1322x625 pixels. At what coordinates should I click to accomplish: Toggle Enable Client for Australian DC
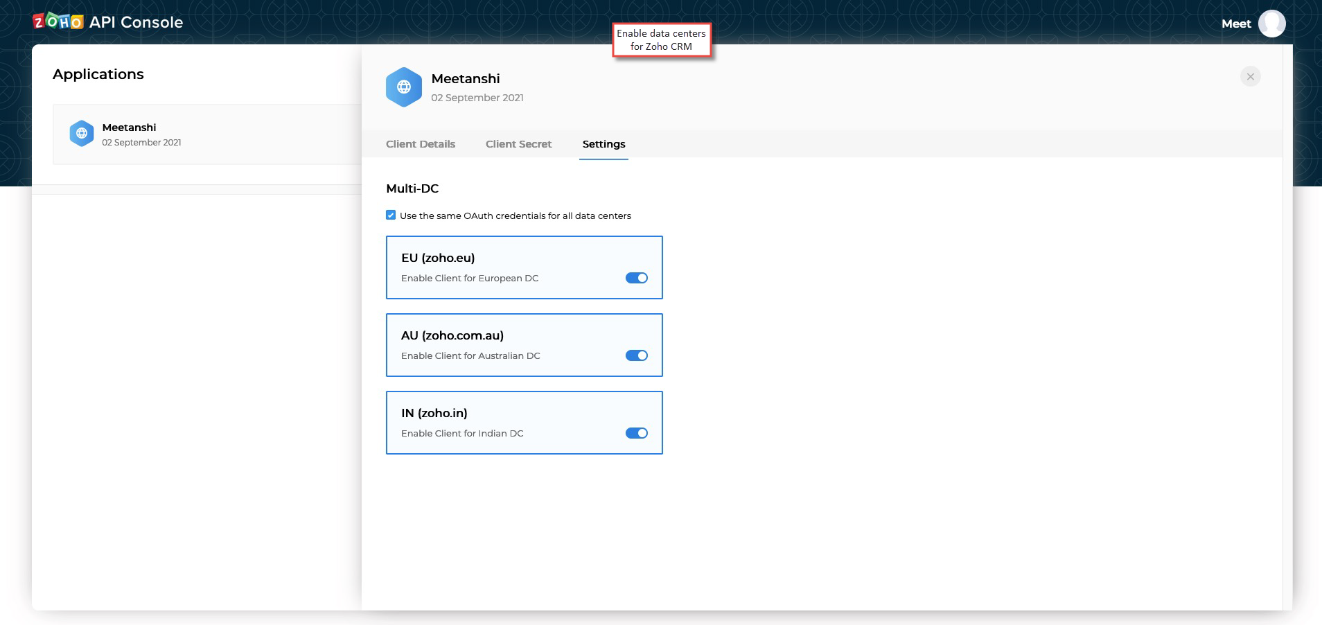pos(637,355)
